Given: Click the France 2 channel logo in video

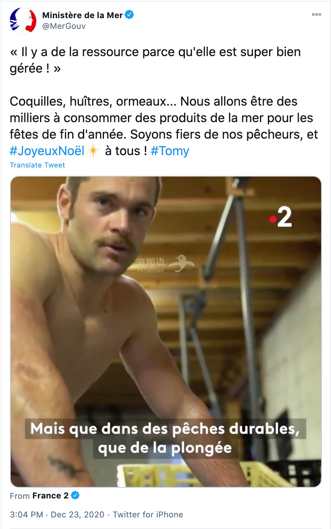Looking at the screenshot, I should click(x=281, y=217).
